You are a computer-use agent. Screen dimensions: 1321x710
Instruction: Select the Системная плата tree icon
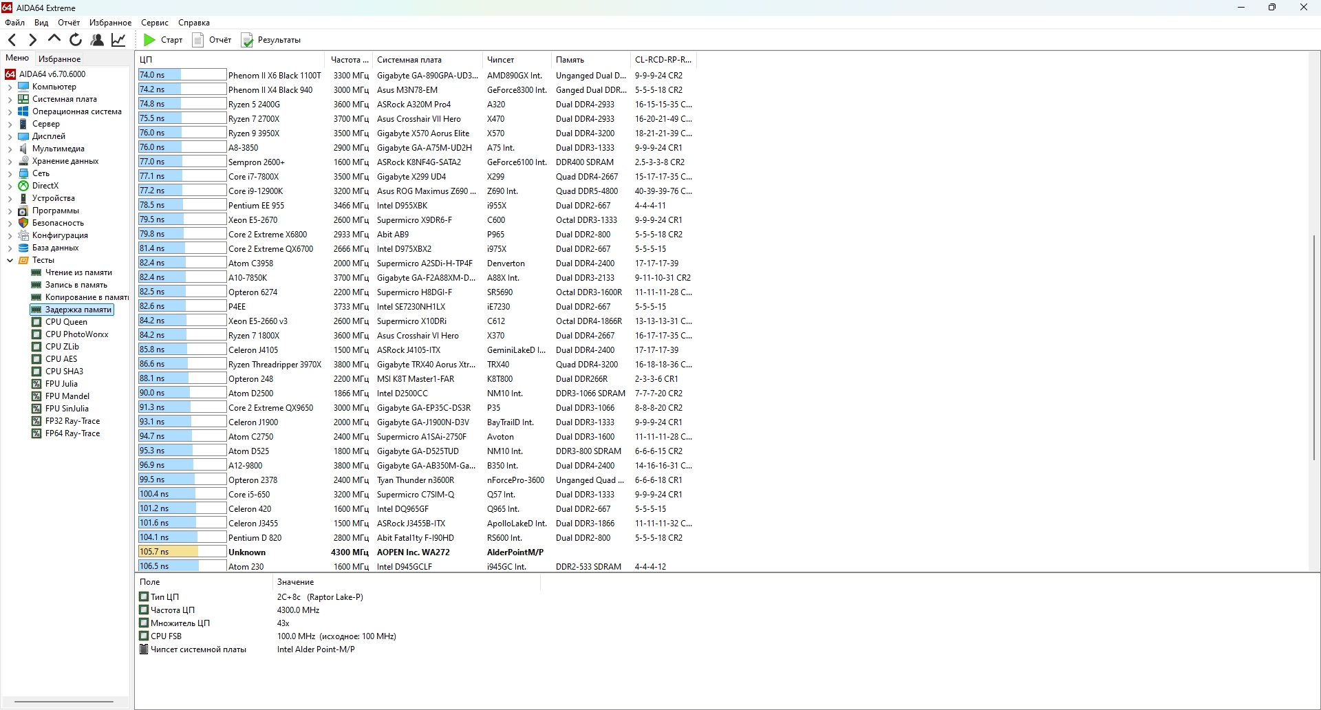(23, 99)
